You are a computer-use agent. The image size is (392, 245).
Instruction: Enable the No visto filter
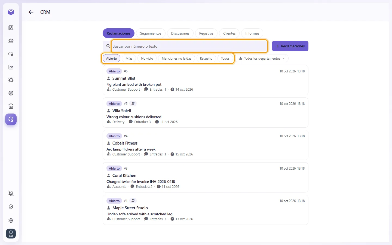(x=147, y=59)
